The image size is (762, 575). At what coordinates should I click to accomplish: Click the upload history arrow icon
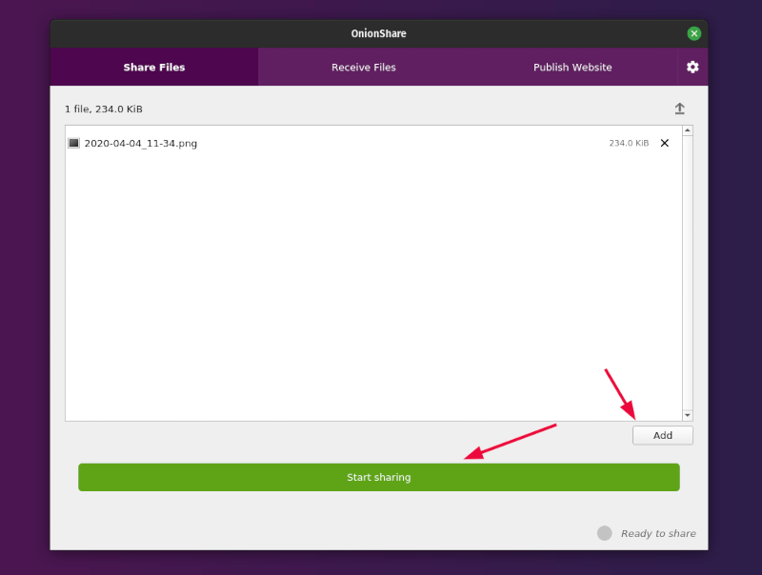[x=679, y=109]
